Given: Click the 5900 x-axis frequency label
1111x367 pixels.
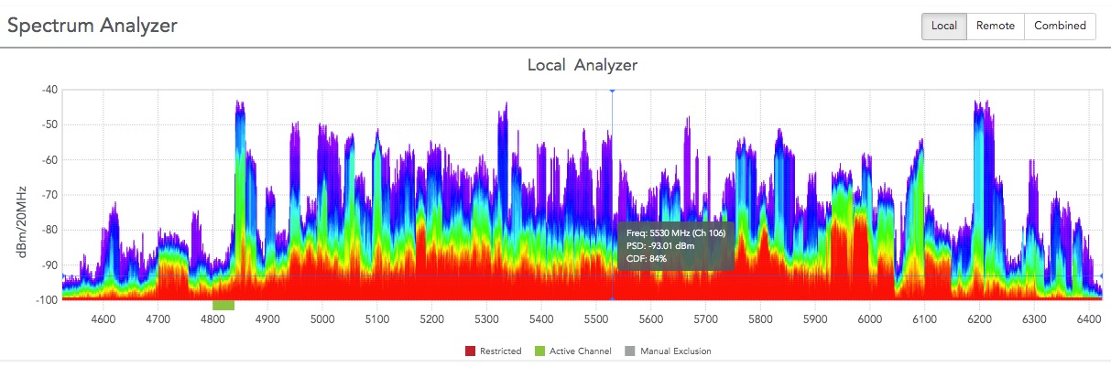Looking at the screenshot, I should pos(815,318).
